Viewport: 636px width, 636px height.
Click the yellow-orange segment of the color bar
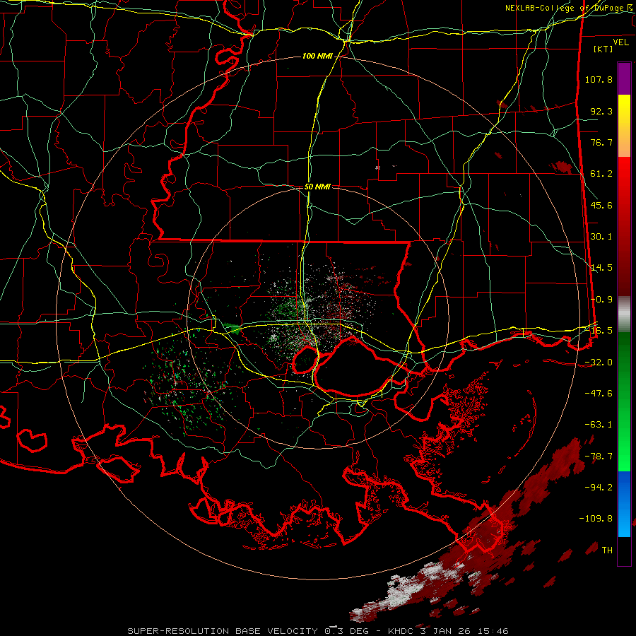[624, 126]
